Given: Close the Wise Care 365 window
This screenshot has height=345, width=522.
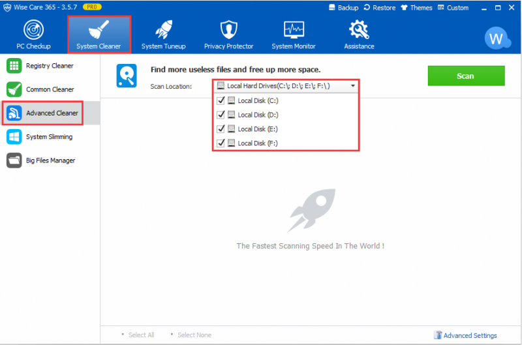Looking at the screenshot, I should pos(512,7).
